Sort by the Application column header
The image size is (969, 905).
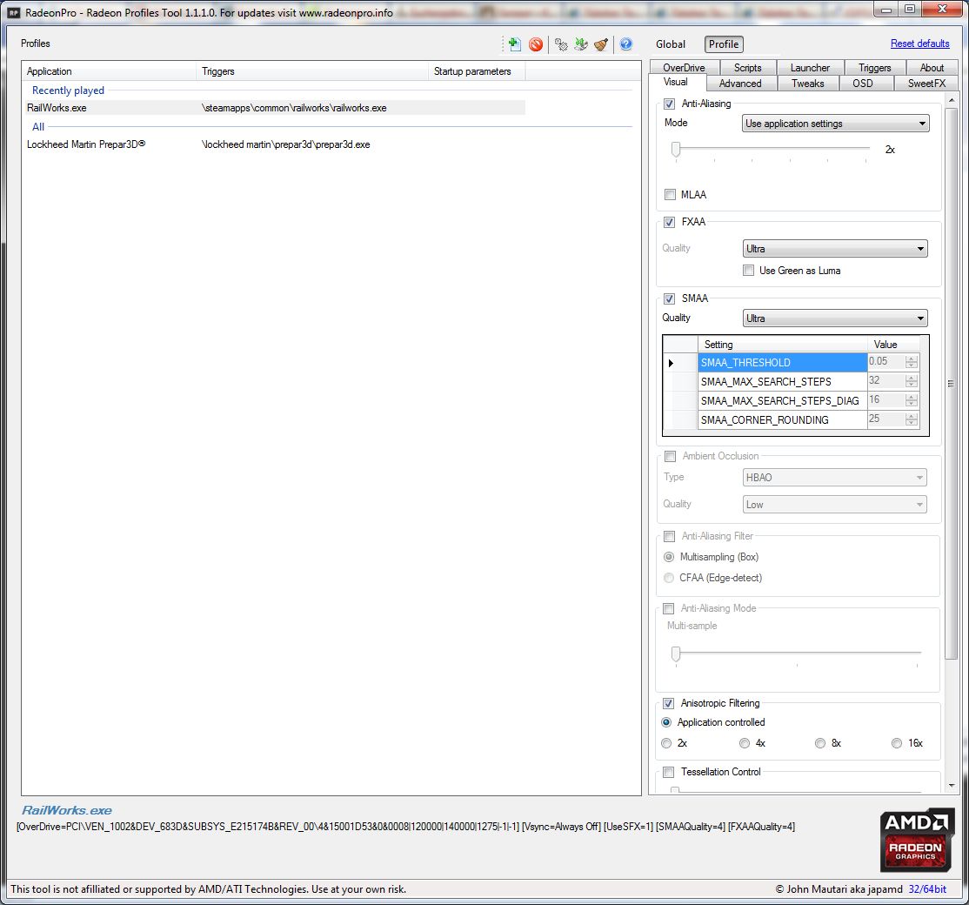click(110, 71)
